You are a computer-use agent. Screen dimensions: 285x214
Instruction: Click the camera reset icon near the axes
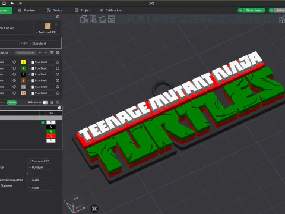click(94, 209)
